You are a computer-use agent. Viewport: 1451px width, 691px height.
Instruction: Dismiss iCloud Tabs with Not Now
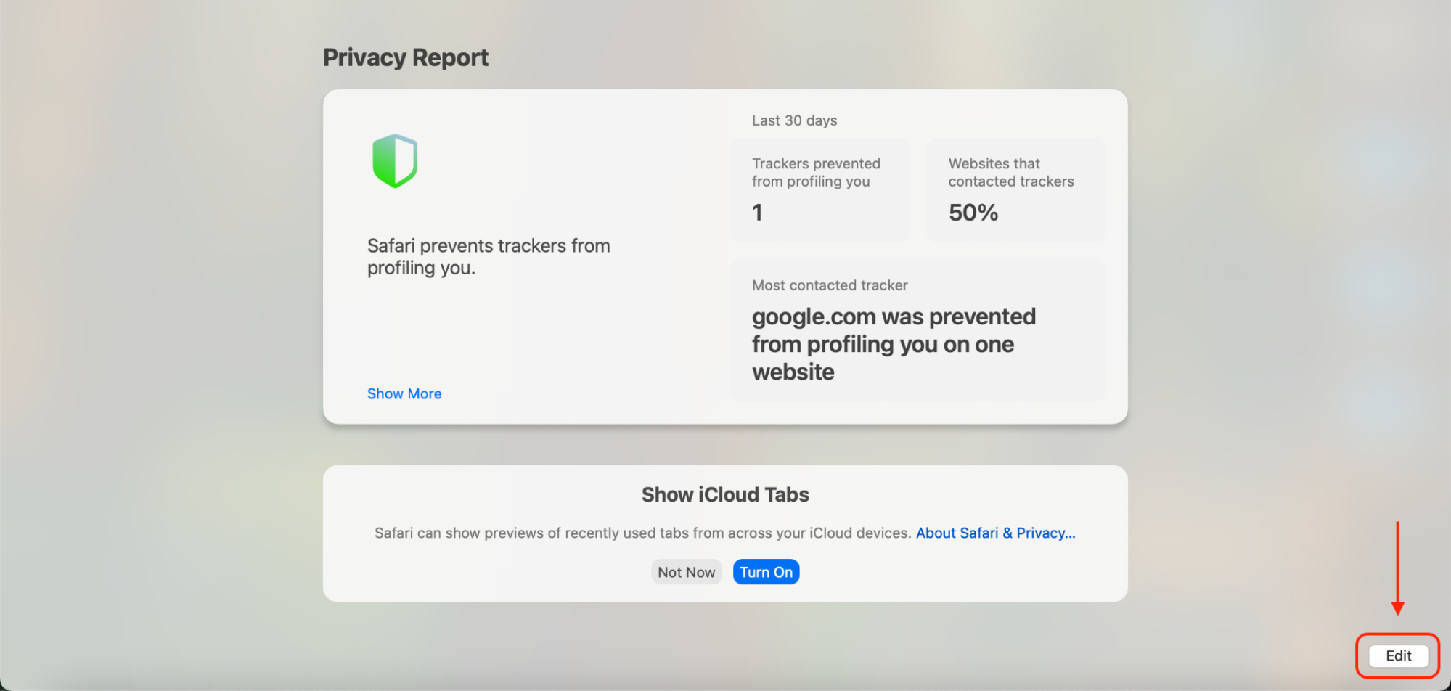(685, 571)
